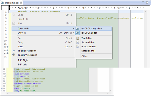
Task: Choose Shift Right menu entry
Action: click(x=44, y=60)
